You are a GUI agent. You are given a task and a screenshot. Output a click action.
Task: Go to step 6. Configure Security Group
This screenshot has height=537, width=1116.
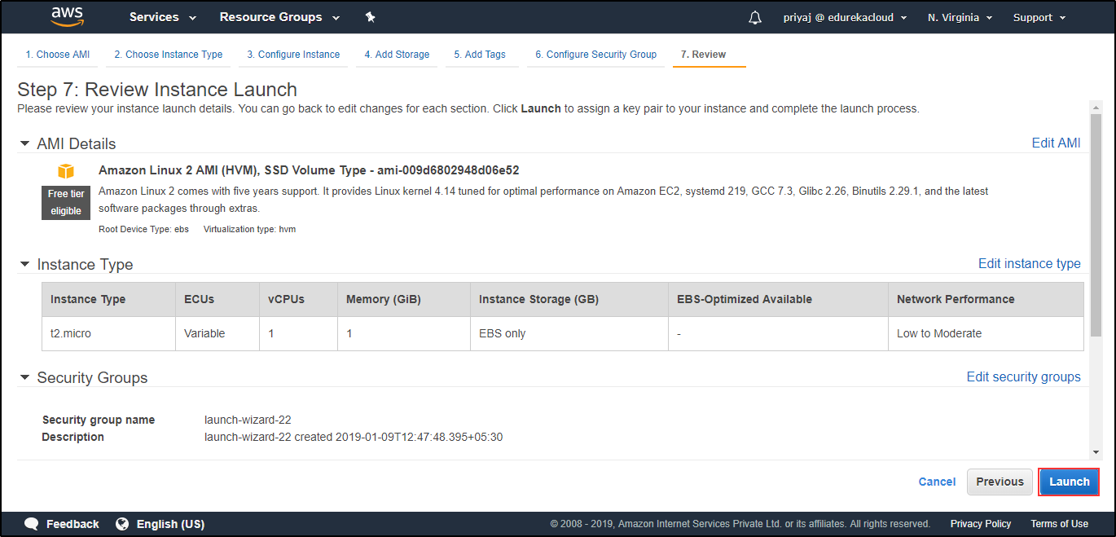pyautogui.click(x=595, y=55)
